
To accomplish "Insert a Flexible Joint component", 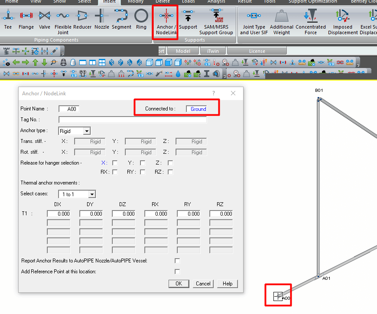I will coord(63,22).
